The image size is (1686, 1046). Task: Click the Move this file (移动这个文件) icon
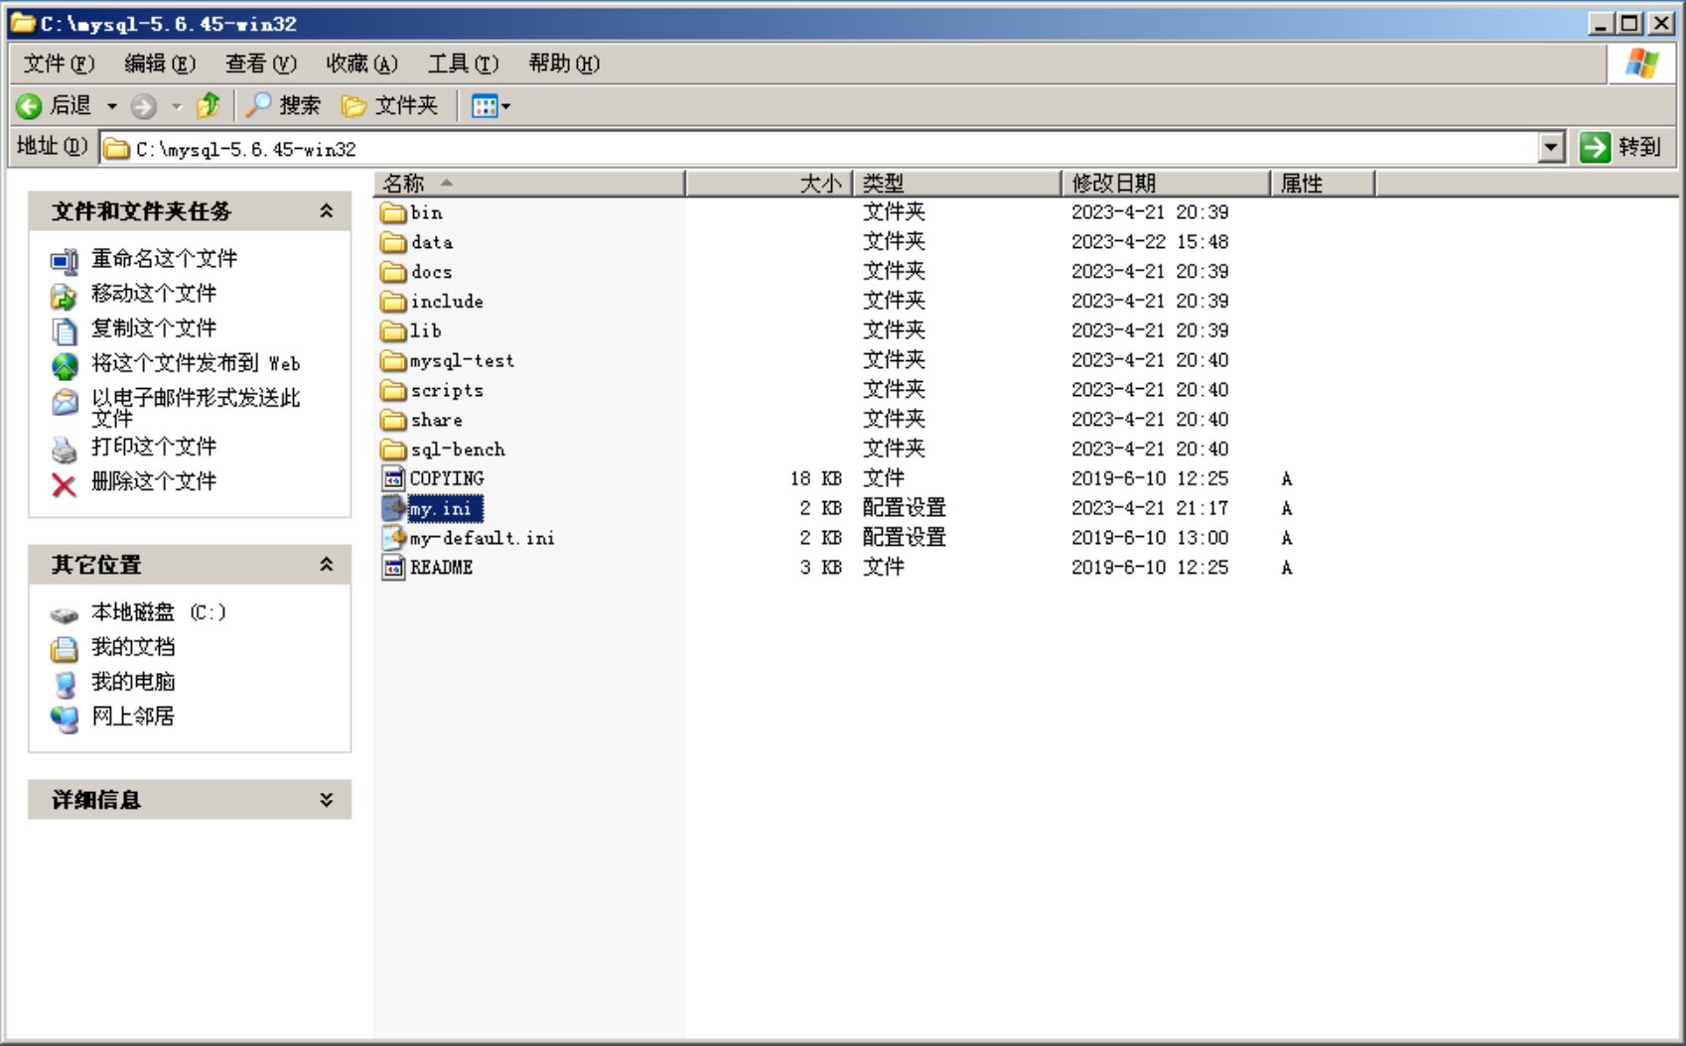tap(64, 296)
